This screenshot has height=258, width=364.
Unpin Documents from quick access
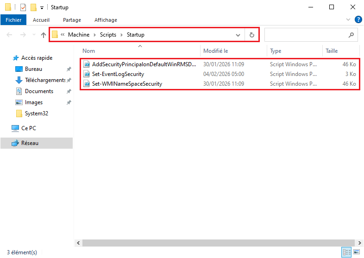coord(69,91)
